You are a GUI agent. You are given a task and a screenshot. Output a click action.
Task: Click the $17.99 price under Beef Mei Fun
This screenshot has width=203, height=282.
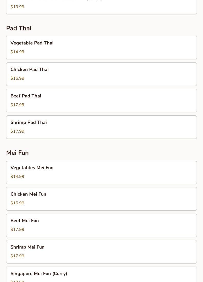tap(17, 230)
